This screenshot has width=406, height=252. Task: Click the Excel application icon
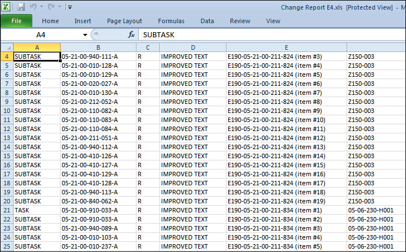[6, 7]
